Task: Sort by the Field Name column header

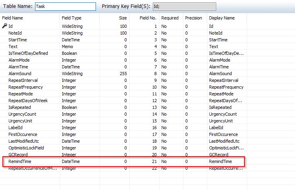Action: (12, 18)
